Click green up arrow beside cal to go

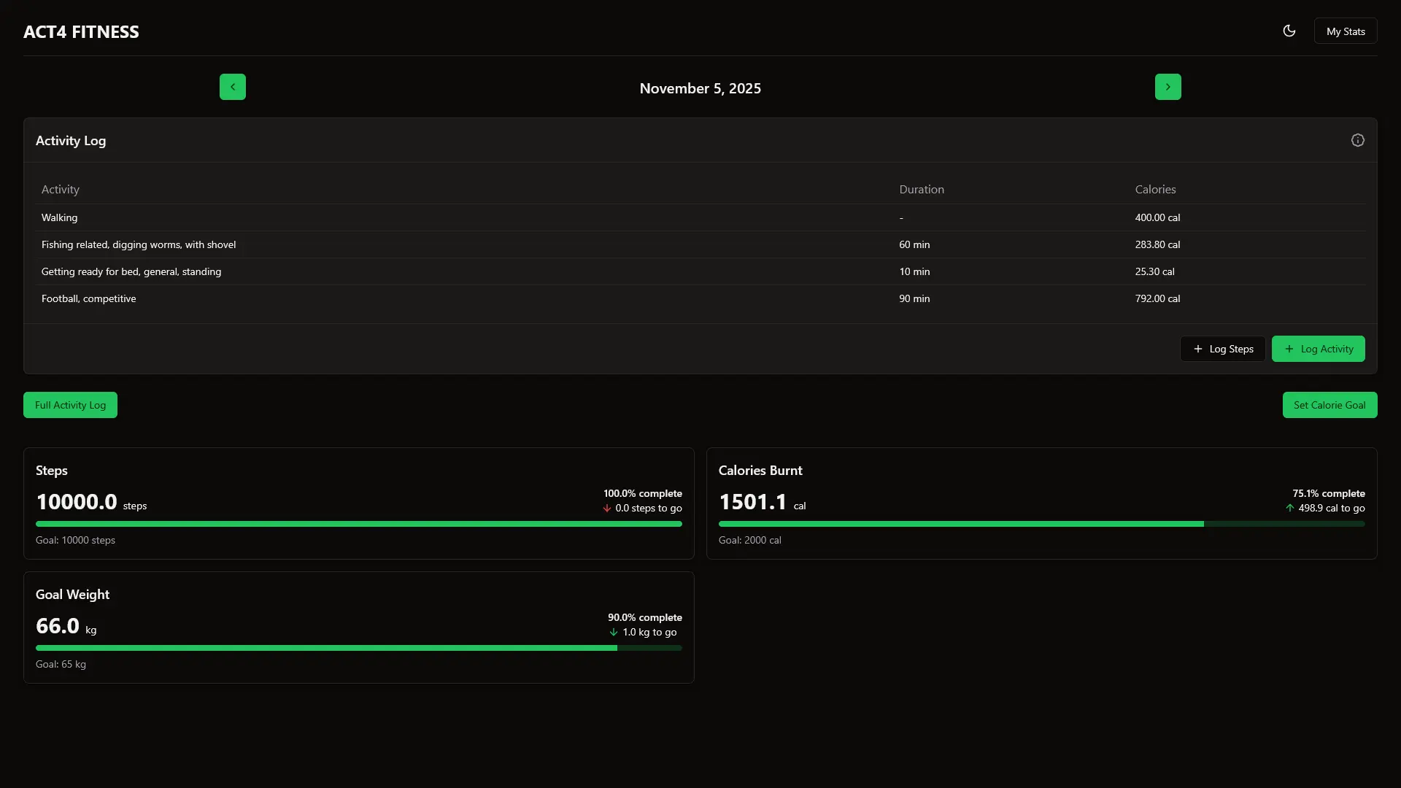click(x=1290, y=509)
